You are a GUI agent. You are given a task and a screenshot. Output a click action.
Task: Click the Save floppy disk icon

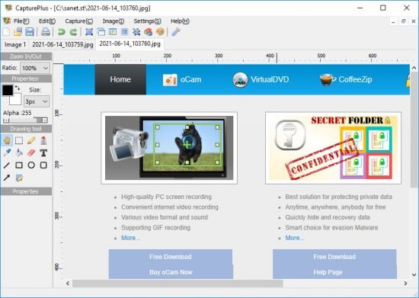(x=30, y=32)
